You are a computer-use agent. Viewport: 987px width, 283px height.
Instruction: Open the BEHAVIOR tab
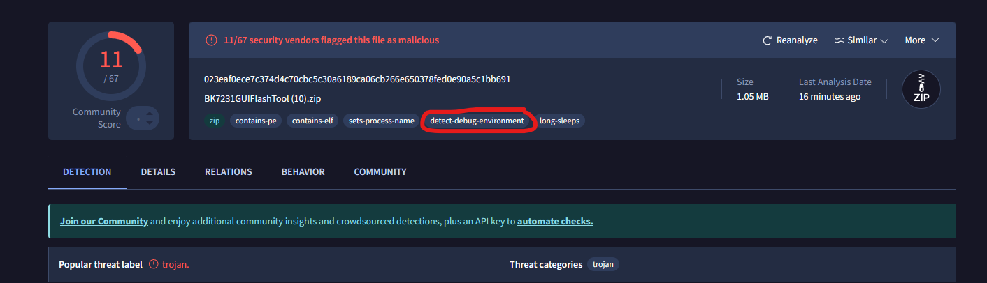pos(303,171)
